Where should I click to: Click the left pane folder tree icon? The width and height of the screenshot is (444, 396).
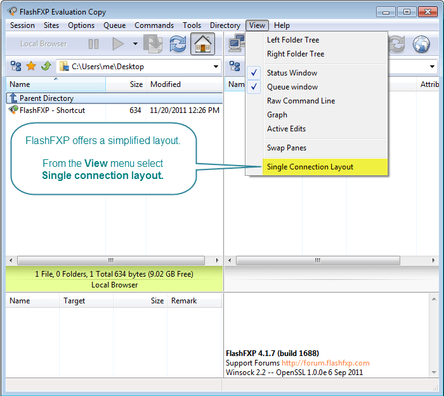click(16, 66)
